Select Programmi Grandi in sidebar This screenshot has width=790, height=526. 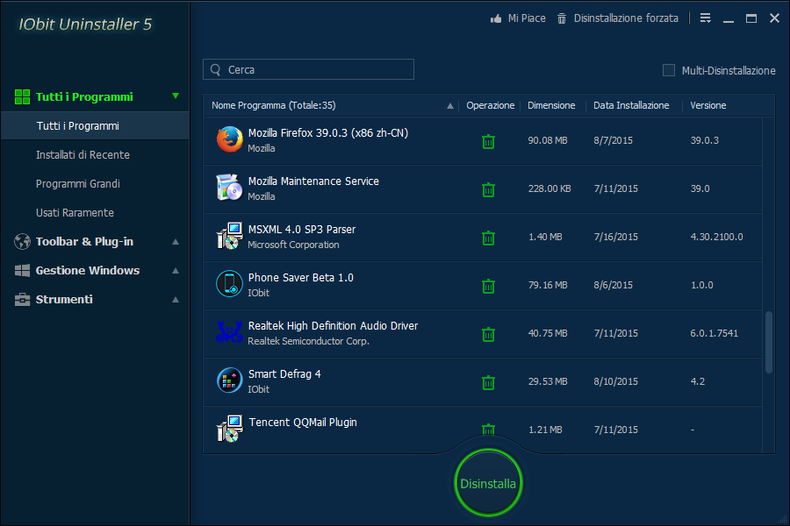tap(78, 184)
